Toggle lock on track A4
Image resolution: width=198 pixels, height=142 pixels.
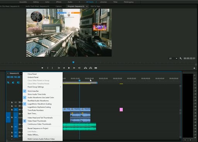tap(12, 136)
